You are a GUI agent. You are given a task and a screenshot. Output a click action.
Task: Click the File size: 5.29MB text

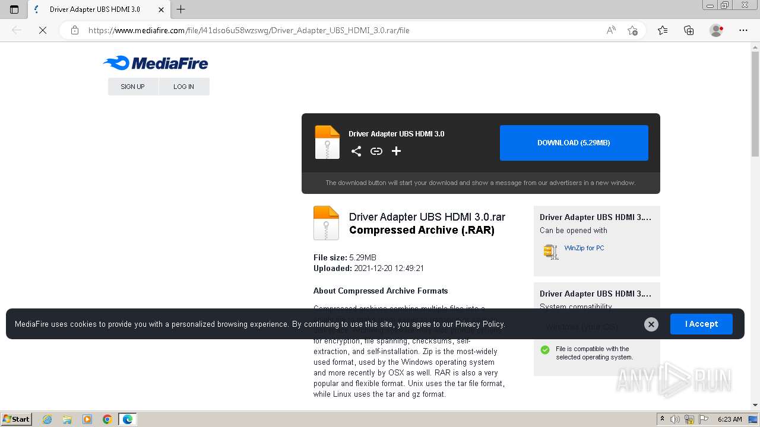345,258
